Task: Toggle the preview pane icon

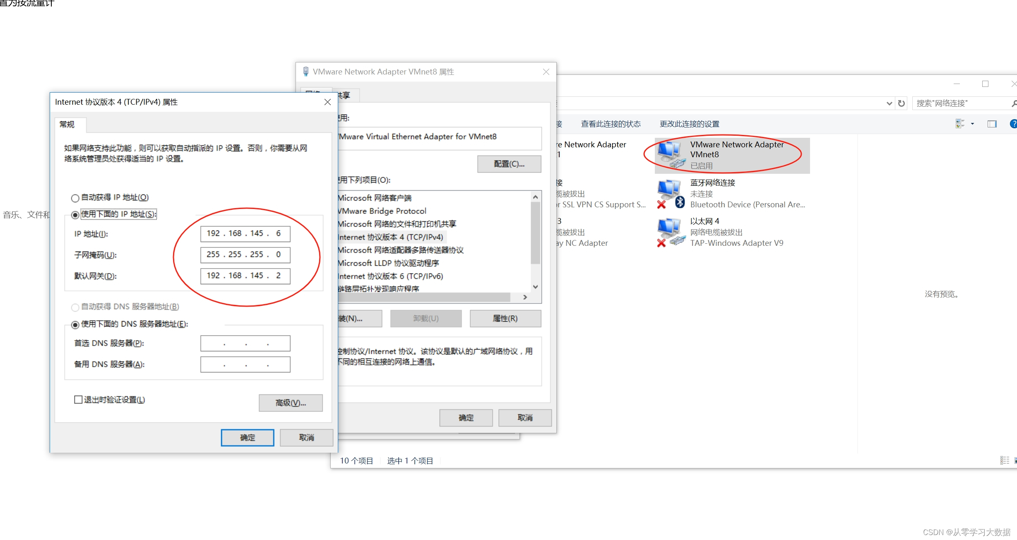Action: [992, 124]
